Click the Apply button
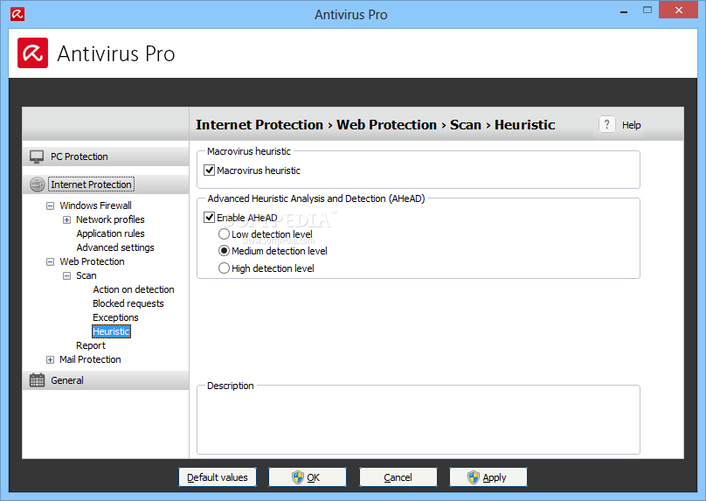This screenshot has width=706, height=501. pyautogui.click(x=488, y=477)
